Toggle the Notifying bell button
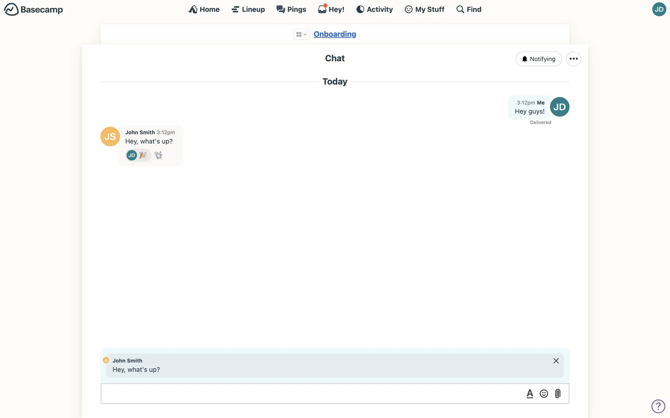 pyautogui.click(x=538, y=59)
